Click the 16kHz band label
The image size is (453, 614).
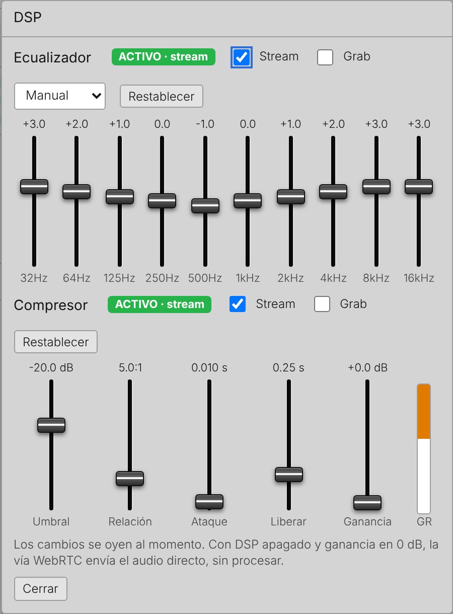point(419,278)
